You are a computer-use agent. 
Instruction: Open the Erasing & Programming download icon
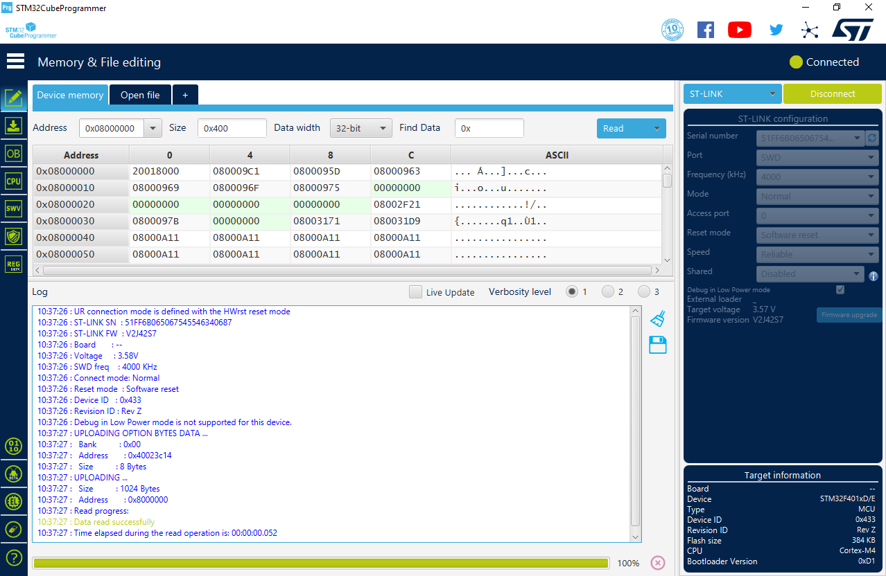coord(13,125)
